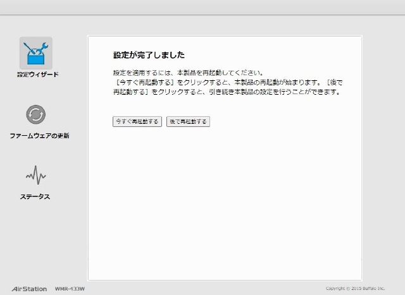Screen dimensions: 405x295
Task: Select the 設定ウィザード label
Action: point(38,75)
